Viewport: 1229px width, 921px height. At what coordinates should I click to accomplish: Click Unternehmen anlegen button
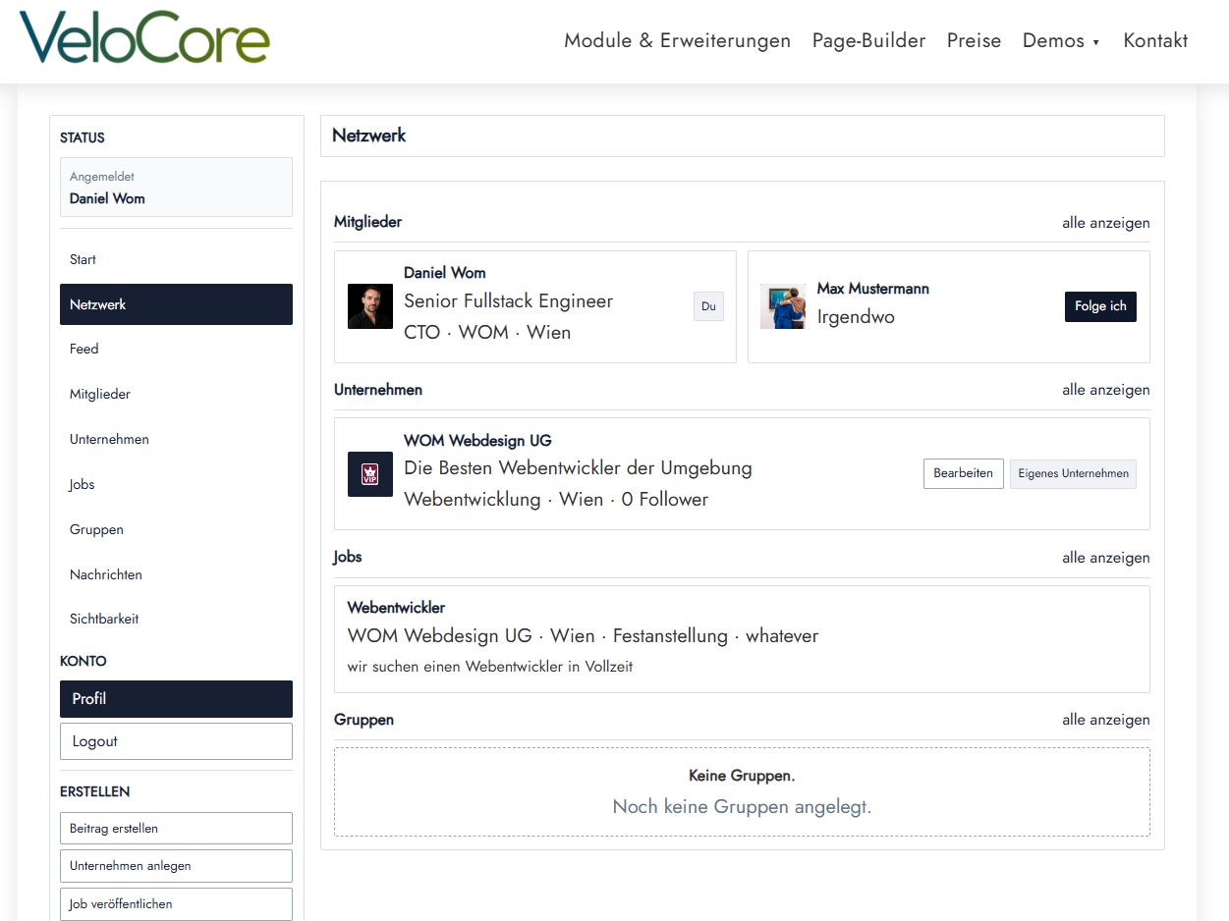(x=176, y=866)
